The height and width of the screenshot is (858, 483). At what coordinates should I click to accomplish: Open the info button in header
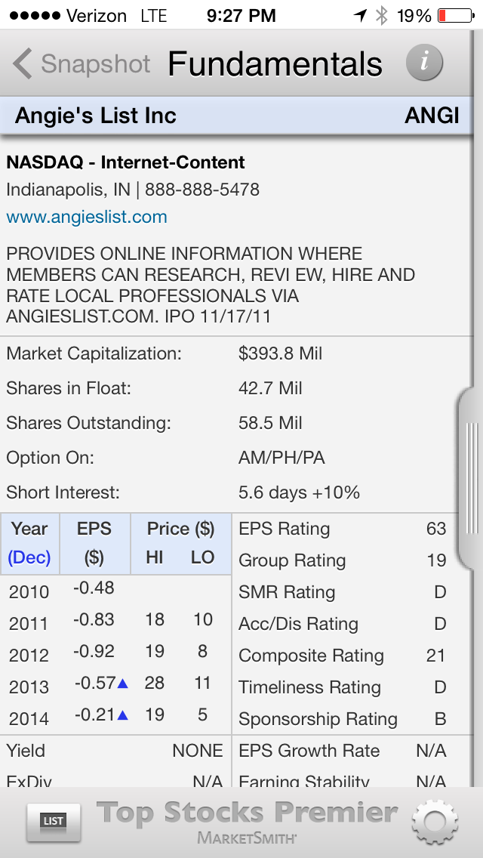[x=424, y=63]
